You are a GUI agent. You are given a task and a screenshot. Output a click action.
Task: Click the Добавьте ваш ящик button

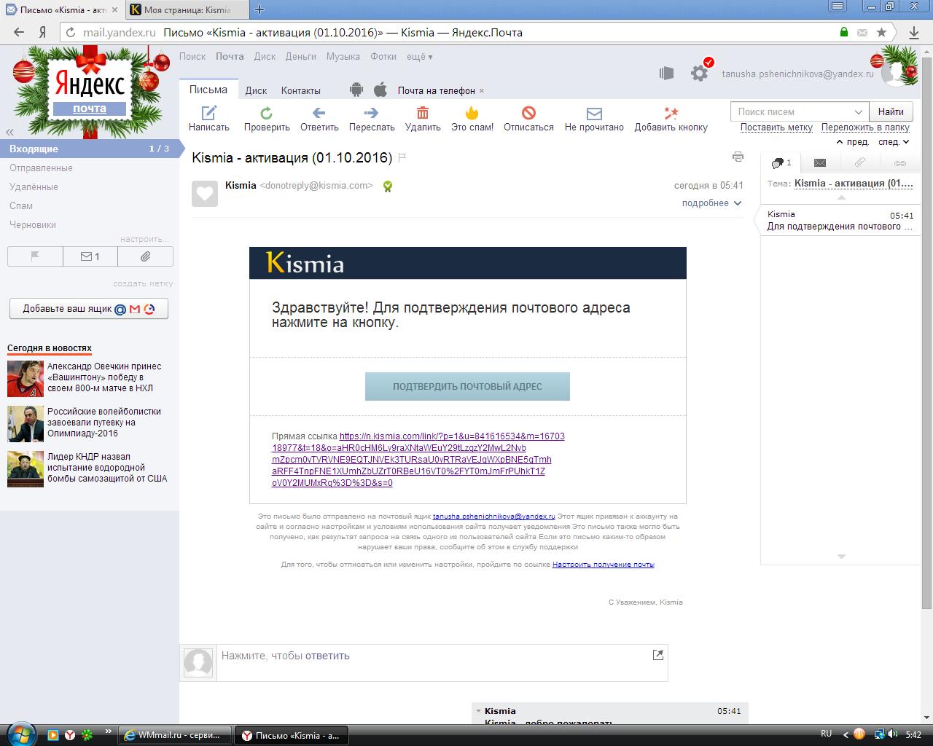pos(89,308)
